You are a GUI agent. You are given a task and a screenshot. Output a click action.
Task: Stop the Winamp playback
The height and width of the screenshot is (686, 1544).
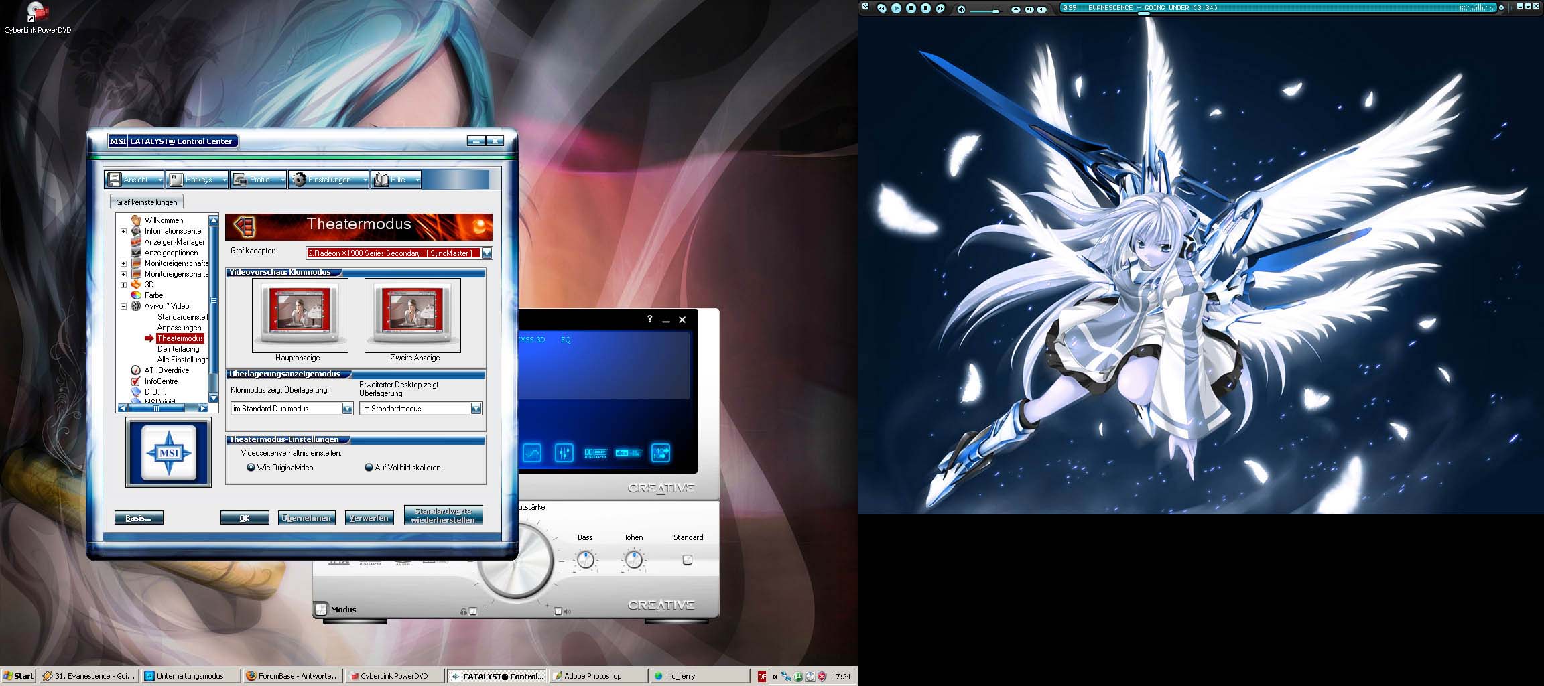(x=925, y=8)
